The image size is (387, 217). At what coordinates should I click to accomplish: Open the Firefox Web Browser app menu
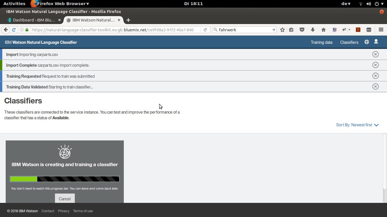[60, 4]
